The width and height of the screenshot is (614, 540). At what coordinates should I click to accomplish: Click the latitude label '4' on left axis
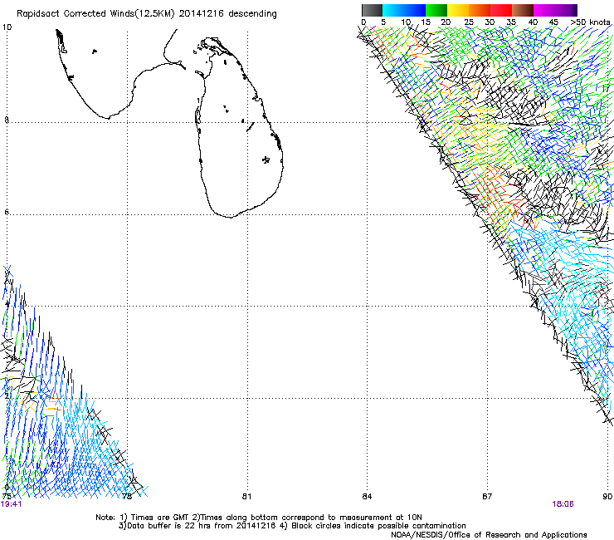click(7, 304)
